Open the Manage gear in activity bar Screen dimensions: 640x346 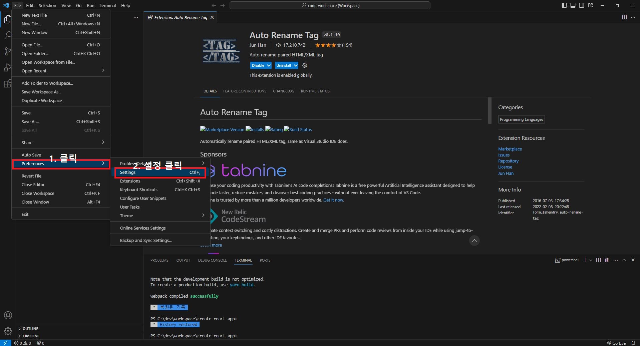coord(8,331)
